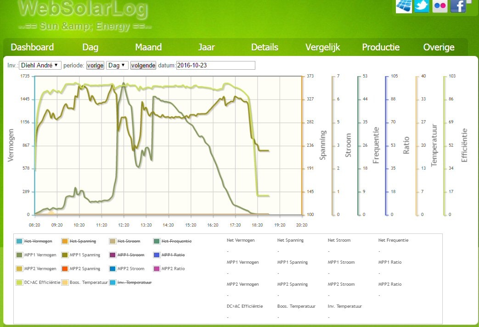Click the MPP2 Ratio readout heading
Image resolution: width=479 pixels, height=327 pixels.
click(390, 284)
